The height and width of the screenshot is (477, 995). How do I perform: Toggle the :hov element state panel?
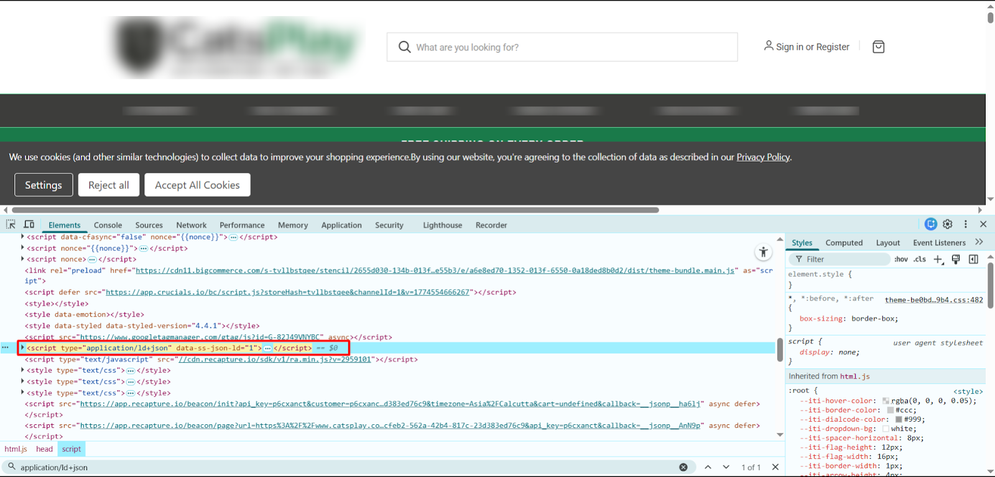(900, 259)
